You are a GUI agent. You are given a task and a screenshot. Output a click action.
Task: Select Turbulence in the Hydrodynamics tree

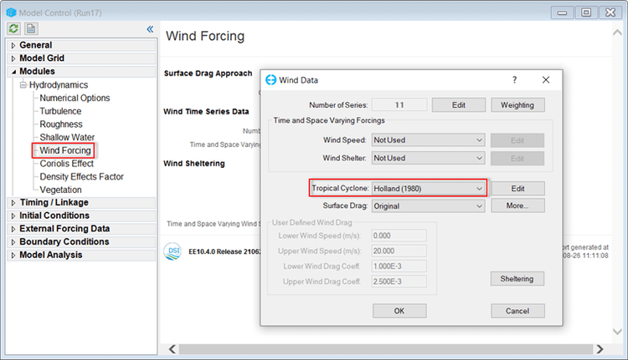click(60, 111)
